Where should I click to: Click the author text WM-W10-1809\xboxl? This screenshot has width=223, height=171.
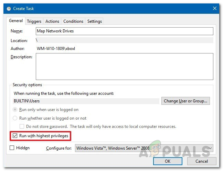[x=56, y=49]
